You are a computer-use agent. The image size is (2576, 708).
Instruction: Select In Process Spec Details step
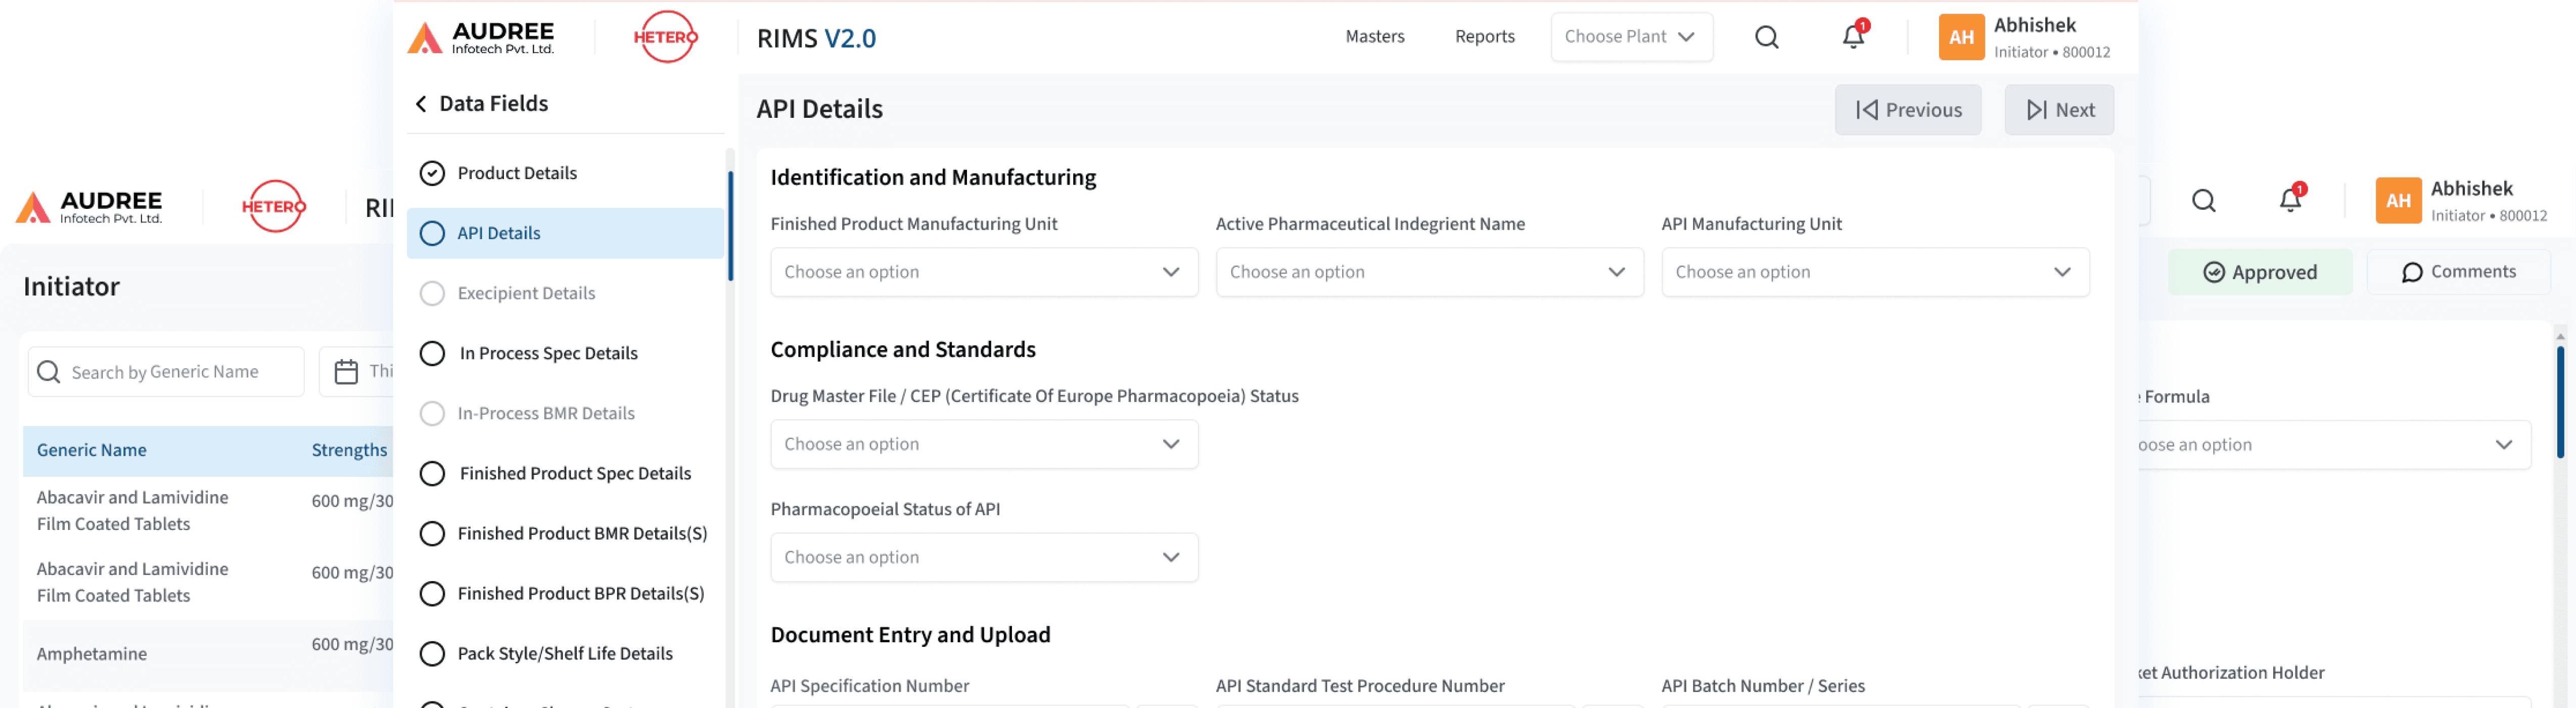click(x=547, y=353)
